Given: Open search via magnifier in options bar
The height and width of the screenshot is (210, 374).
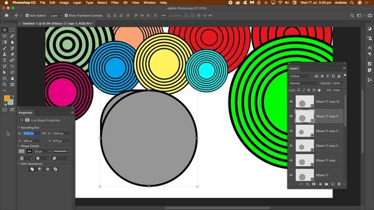Looking at the screenshot, I should 352,16.
